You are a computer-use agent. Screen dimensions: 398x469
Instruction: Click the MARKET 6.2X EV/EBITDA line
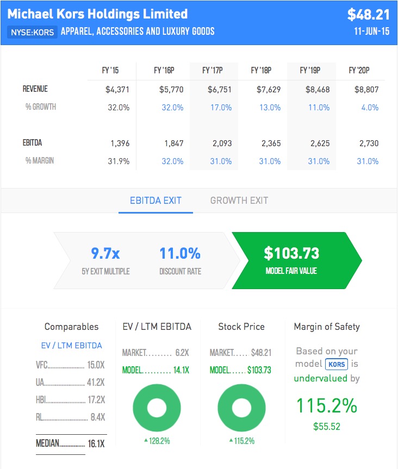click(x=156, y=353)
